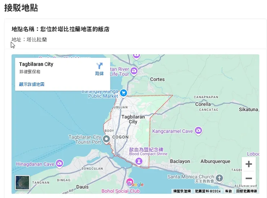267x198 pixels.
Task: Click the SONGCULAN area label
Action: point(92,168)
